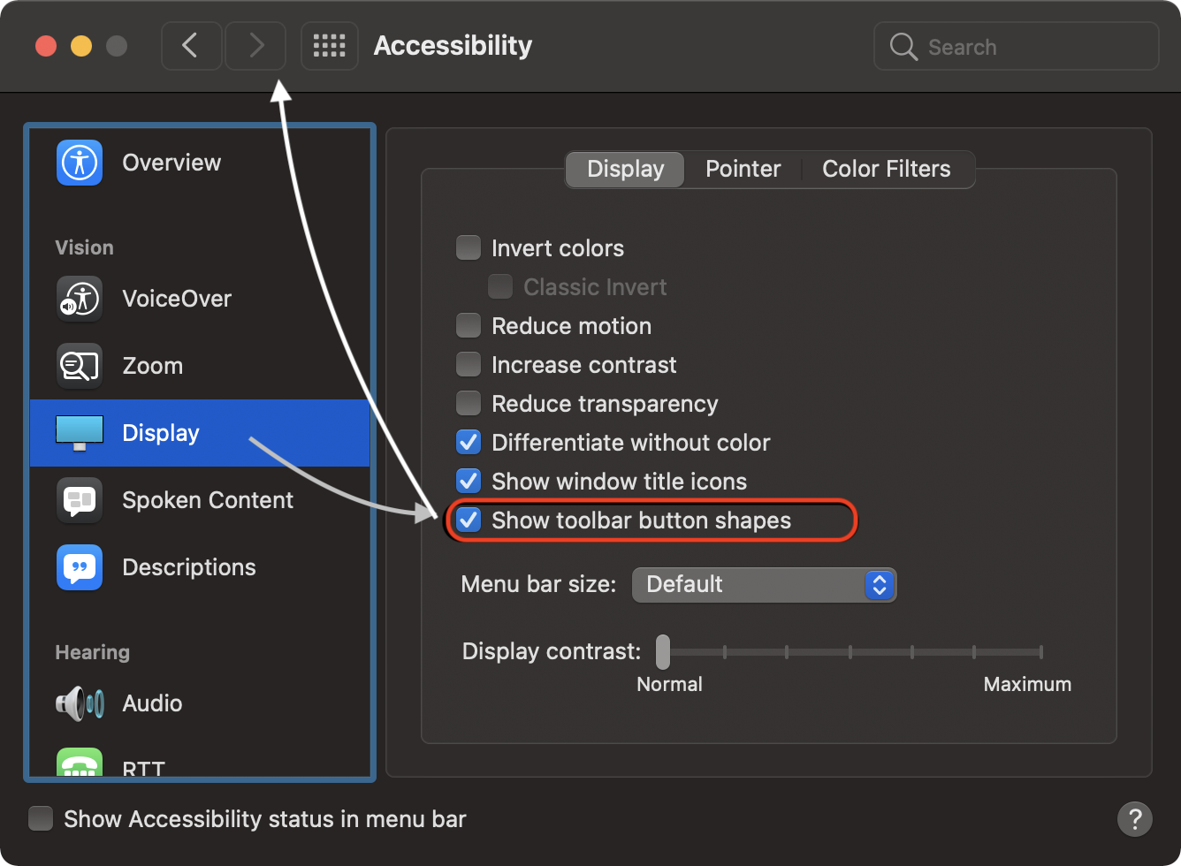1181x866 pixels.
Task: Switch to the Color Filters tab
Action: 886,169
